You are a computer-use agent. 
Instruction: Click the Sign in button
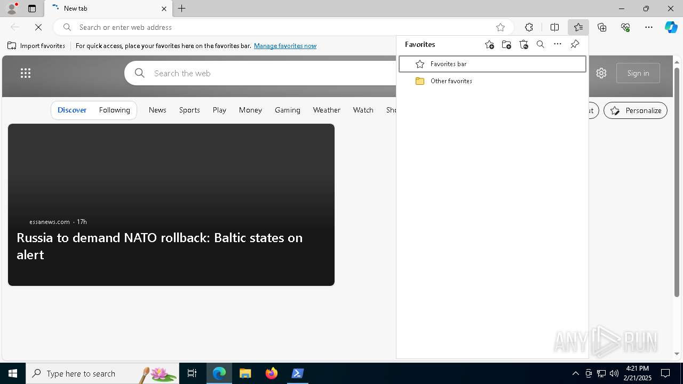click(638, 73)
